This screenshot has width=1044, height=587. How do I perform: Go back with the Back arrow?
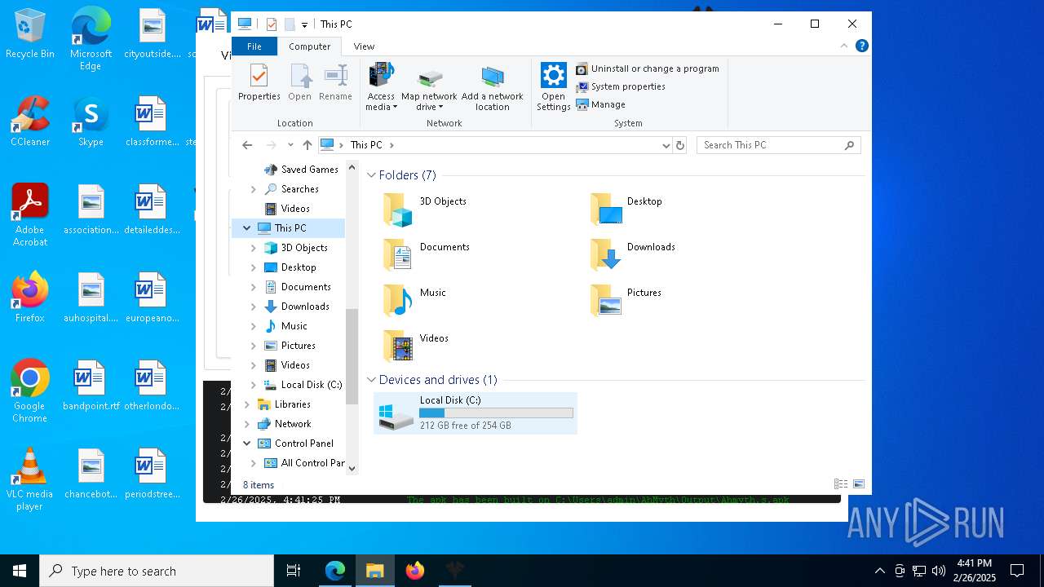click(x=247, y=145)
